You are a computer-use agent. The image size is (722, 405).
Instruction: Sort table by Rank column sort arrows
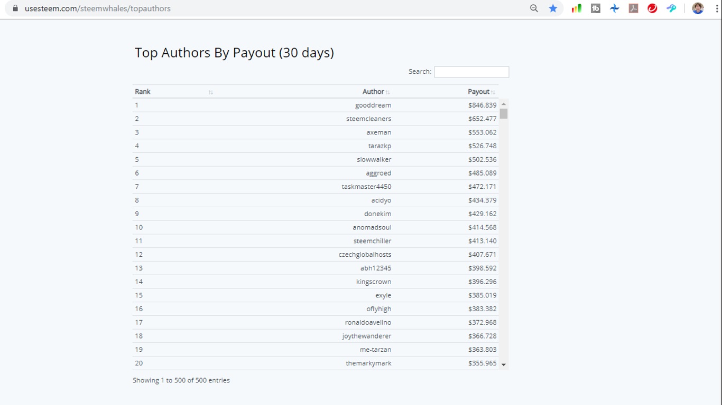coord(210,92)
